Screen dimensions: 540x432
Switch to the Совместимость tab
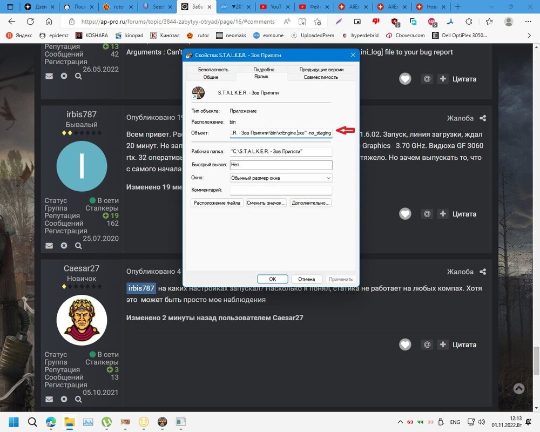321,77
